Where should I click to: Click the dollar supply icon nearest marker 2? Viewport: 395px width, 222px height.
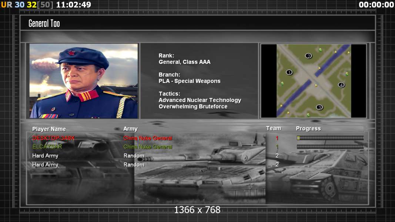pos(320,50)
